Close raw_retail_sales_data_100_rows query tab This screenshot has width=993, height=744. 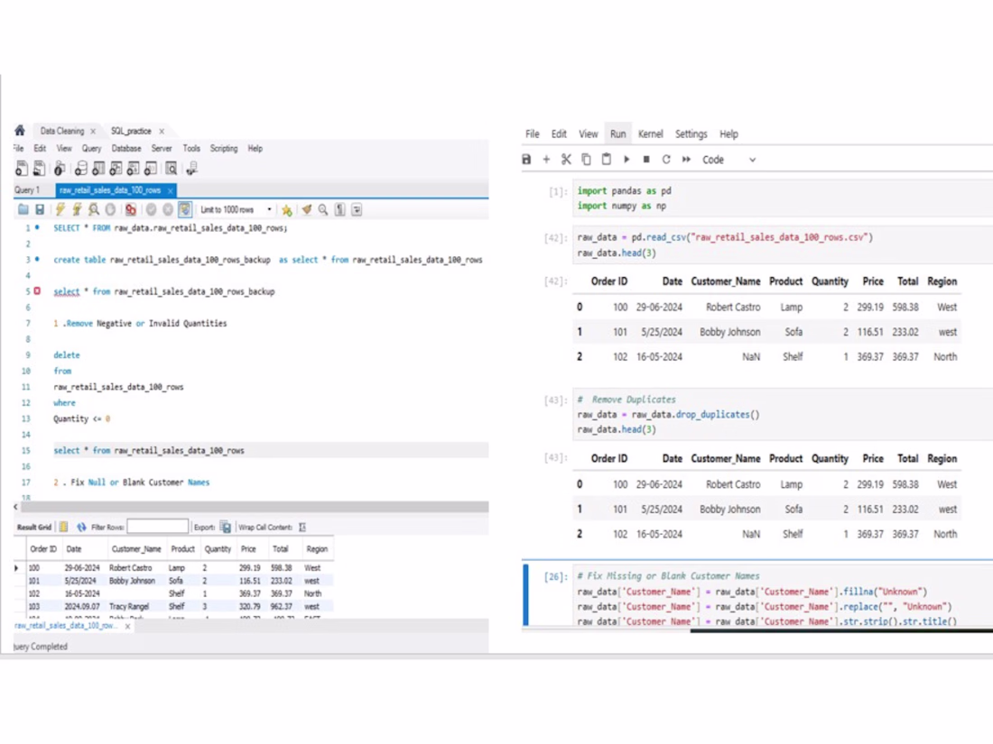pyautogui.click(x=170, y=190)
